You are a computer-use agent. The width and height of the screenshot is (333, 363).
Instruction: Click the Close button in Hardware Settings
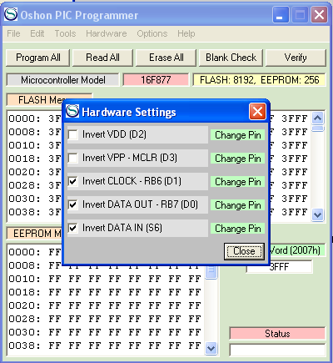244,251
